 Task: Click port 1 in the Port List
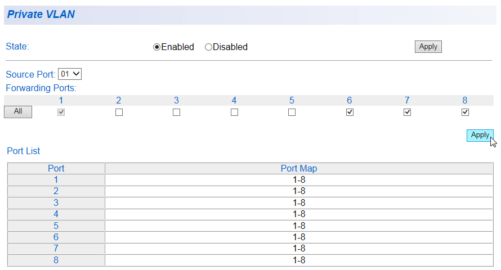coord(56,180)
